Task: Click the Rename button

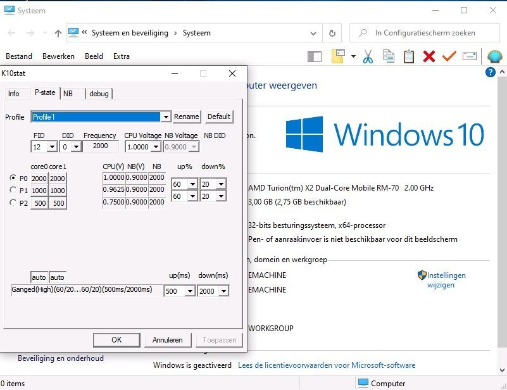Action: click(x=187, y=116)
